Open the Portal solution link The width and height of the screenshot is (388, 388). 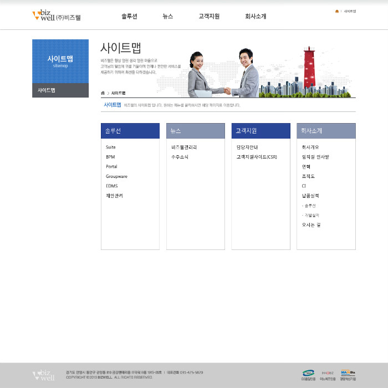point(111,166)
